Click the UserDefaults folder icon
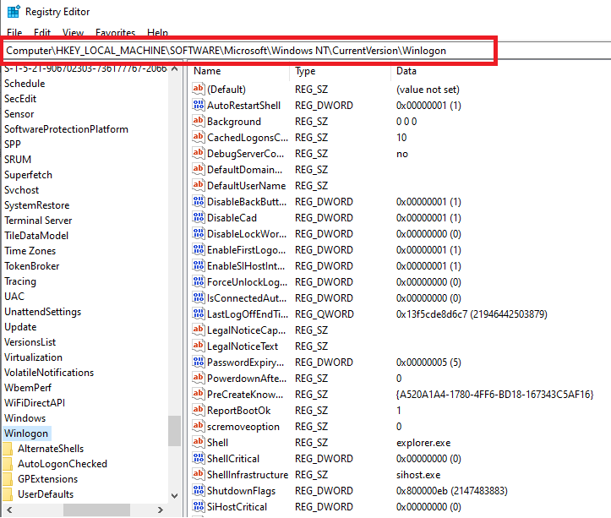 (8, 494)
